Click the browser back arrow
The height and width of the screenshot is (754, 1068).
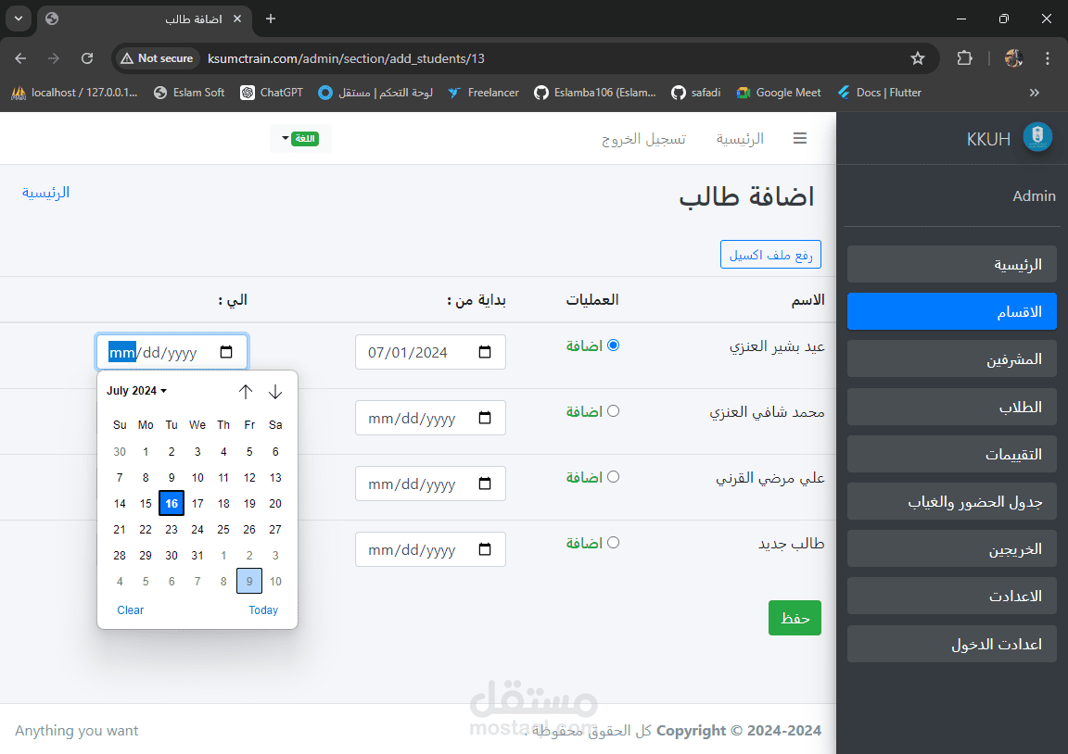[x=20, y=58]
